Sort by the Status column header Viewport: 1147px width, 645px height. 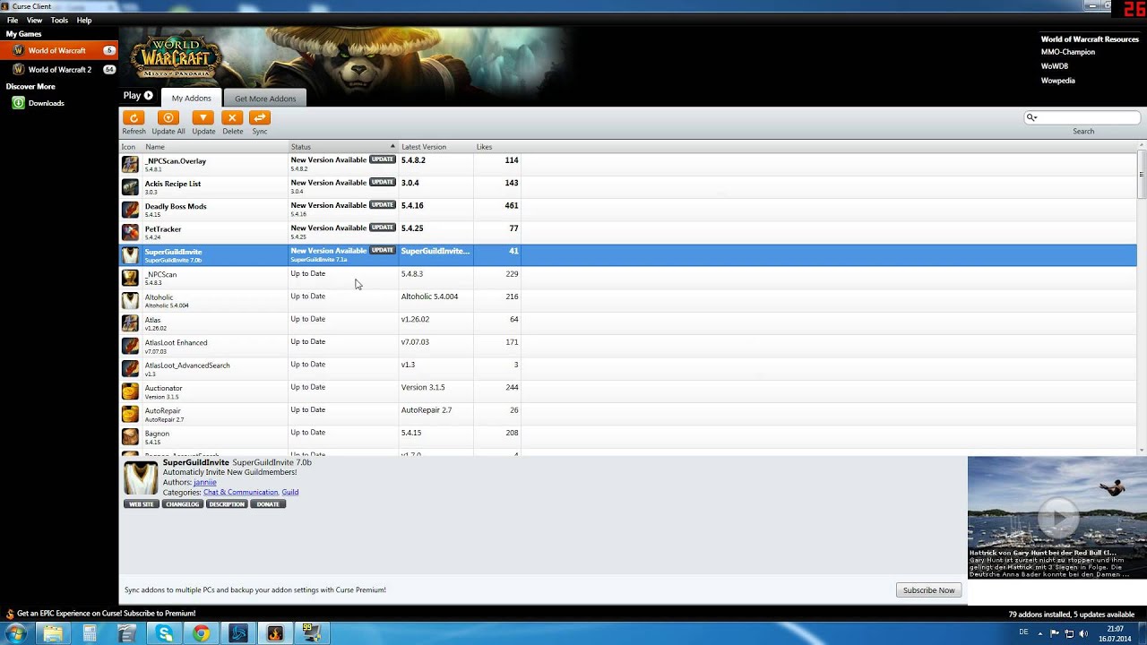[x=342, y=147]
